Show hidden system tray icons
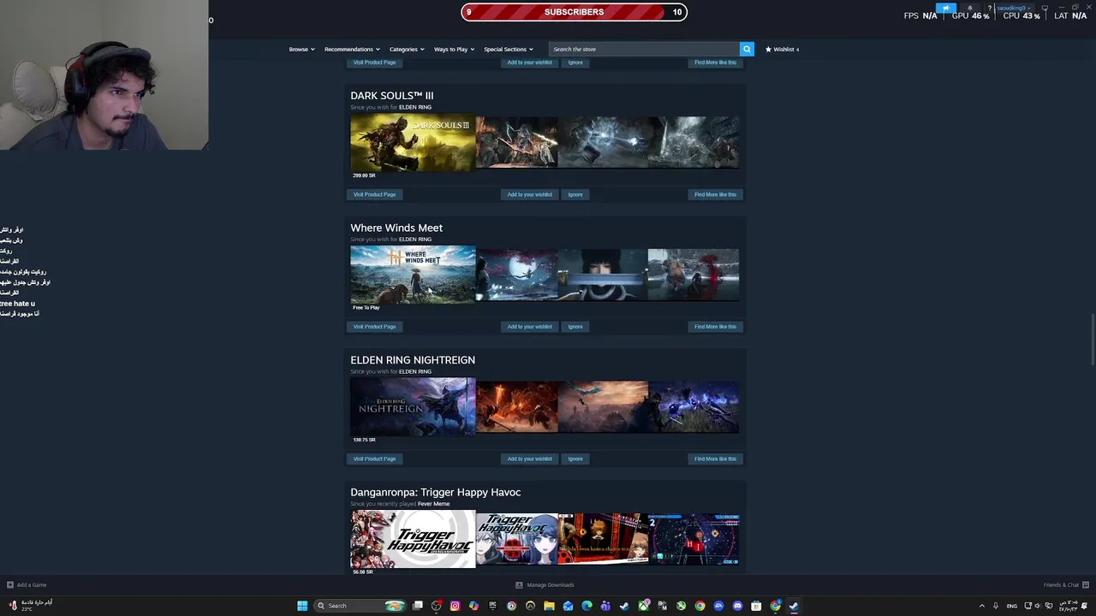The width and height of the screenshot is (1096, 616). [982, 606]
